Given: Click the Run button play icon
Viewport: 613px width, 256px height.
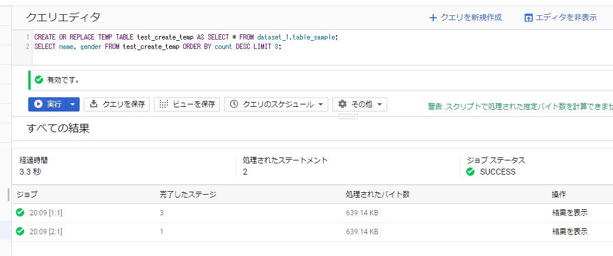Looking at the screenshot, I should click(x=38, y=104).
